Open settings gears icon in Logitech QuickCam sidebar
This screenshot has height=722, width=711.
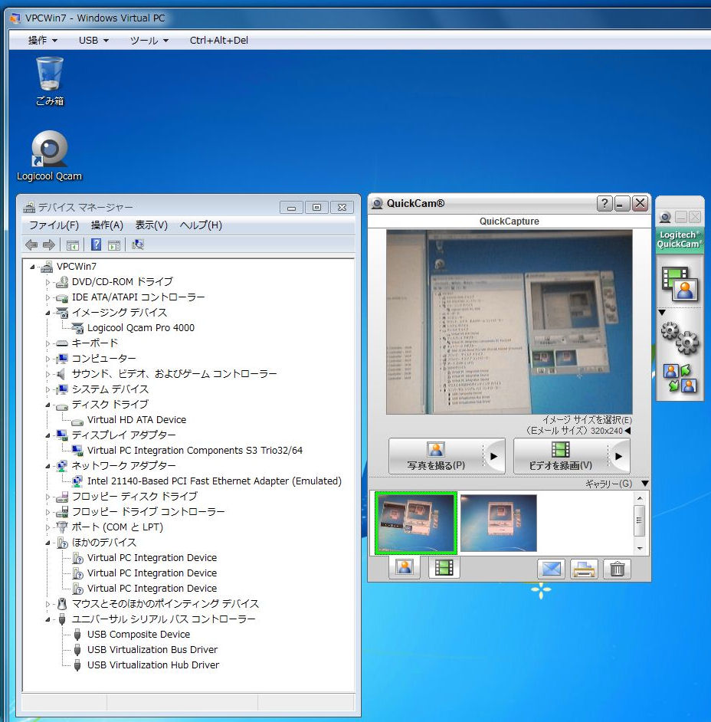[x=680, y=338]
